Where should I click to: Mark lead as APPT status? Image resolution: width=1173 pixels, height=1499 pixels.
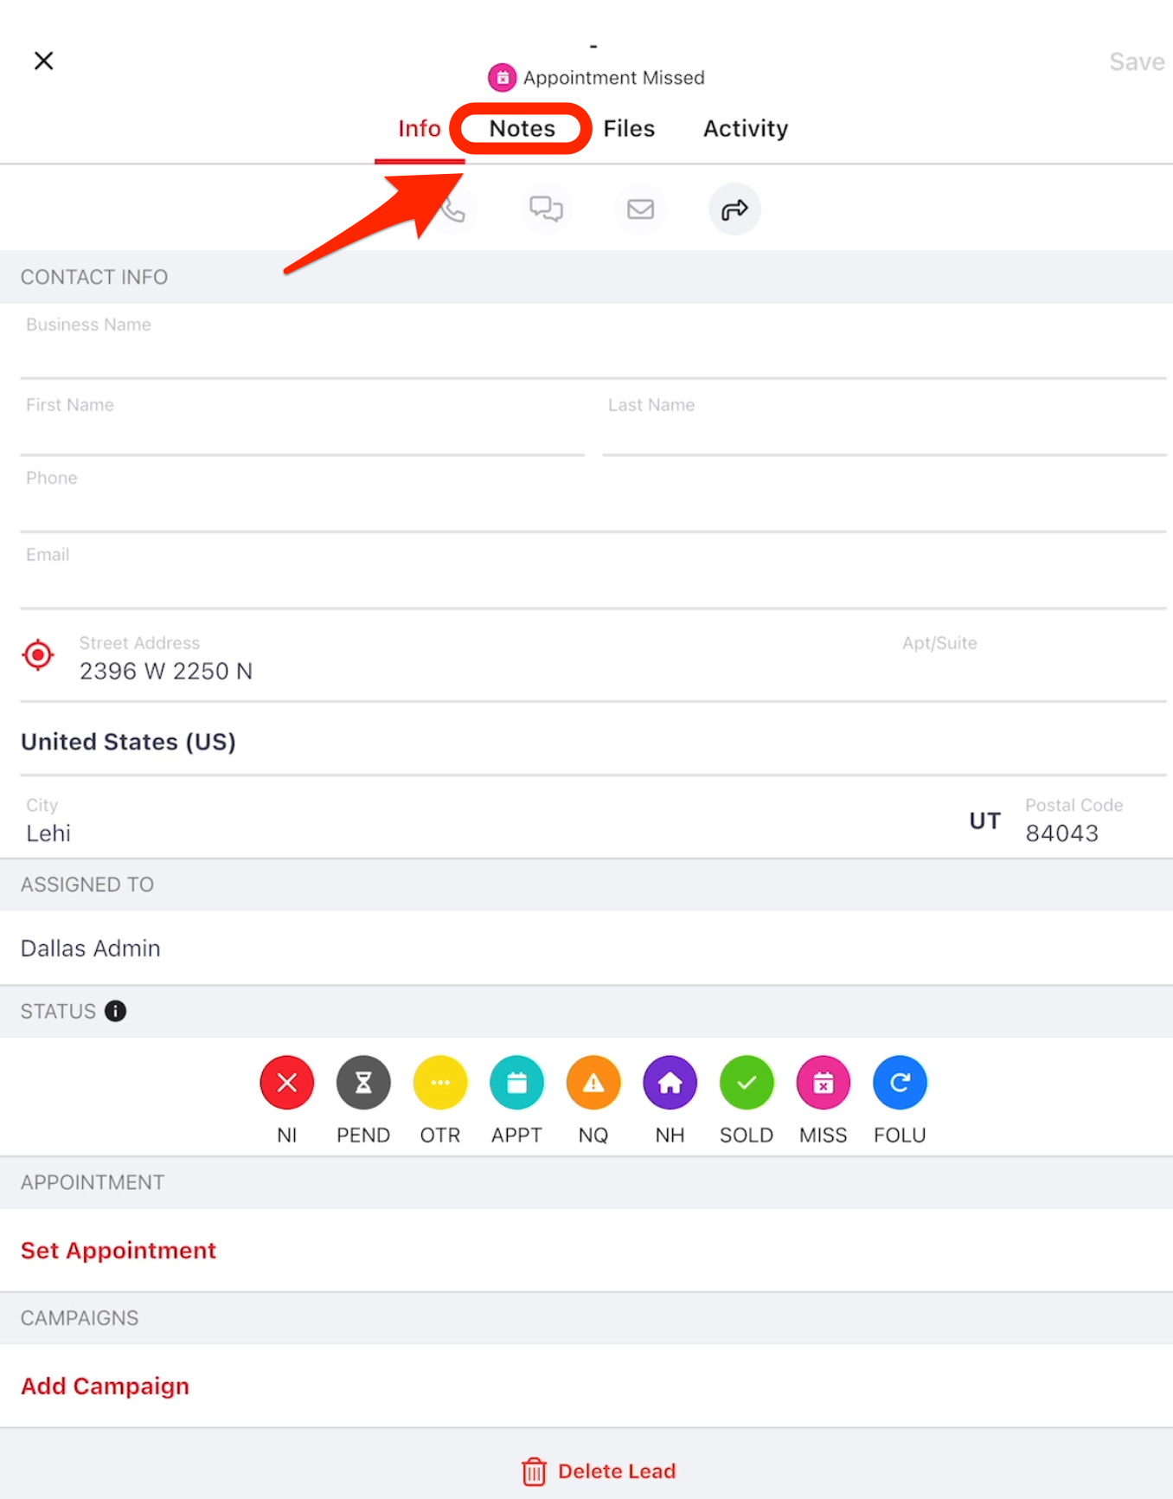516,1083
